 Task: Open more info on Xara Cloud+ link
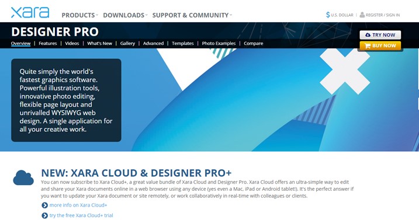[78, 205]
